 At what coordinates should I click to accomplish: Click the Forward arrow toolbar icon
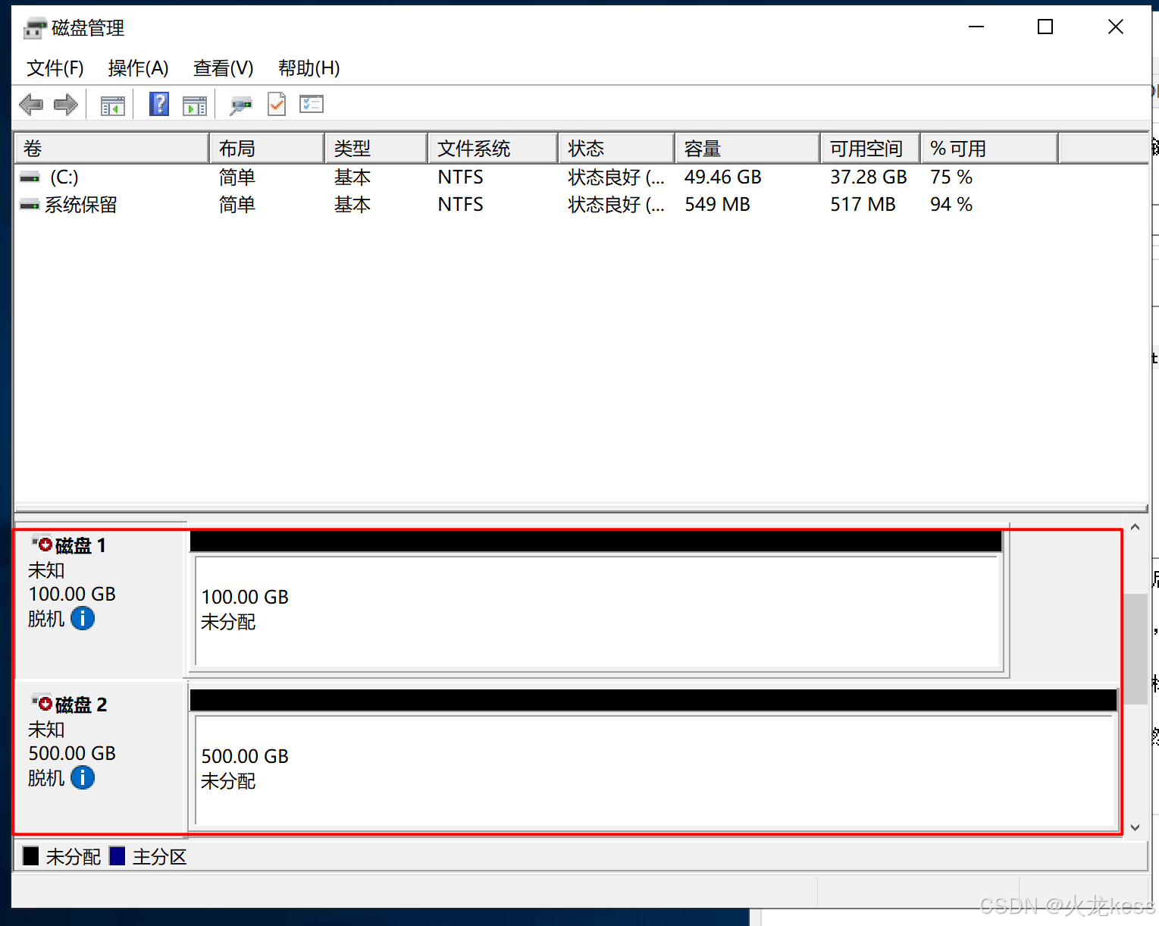coord(66,105)
